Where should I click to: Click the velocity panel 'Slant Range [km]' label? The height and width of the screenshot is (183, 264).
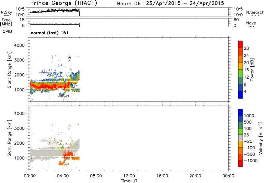click(9, 138)
